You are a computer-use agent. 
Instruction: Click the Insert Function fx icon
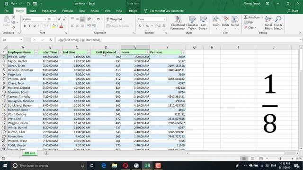(x=51, y=40)
